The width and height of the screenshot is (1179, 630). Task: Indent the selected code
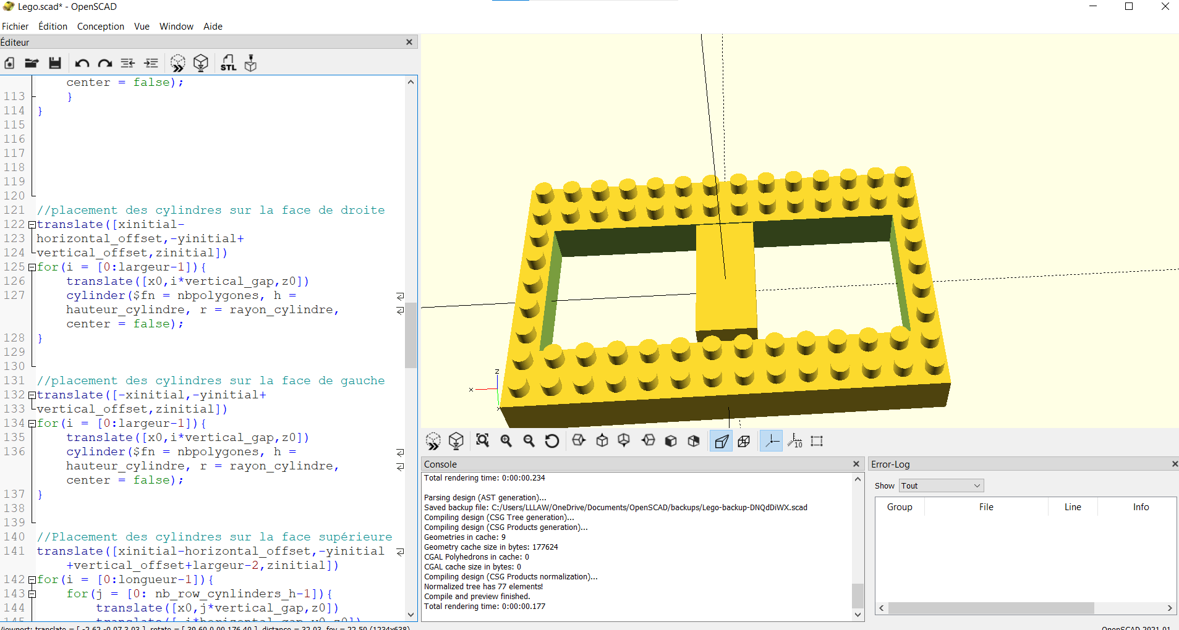tap(151, 63)
